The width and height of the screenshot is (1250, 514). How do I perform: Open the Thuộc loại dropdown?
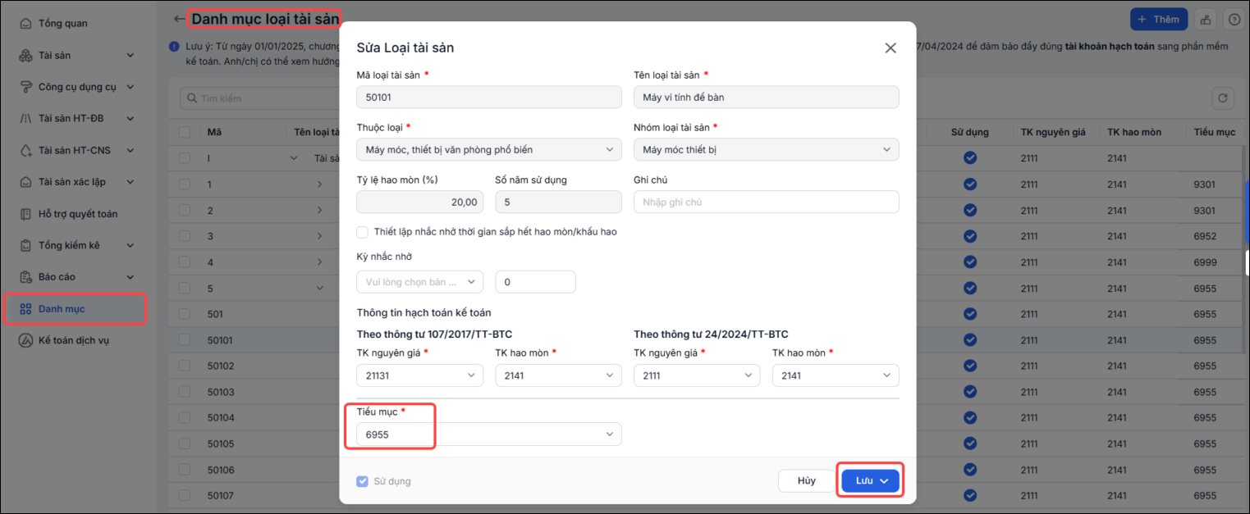pyautogui.click(x=489, y=149)
